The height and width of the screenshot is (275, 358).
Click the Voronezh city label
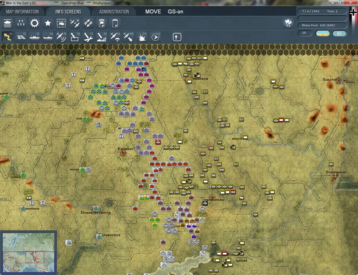tap(199, 79)
